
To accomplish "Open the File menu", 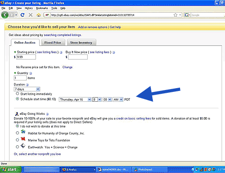I will click(3, 8).
